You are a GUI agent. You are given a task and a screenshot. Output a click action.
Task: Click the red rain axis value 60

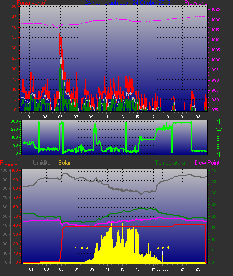(16, 207)
